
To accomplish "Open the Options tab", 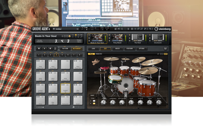I will (x=142, y=49).
